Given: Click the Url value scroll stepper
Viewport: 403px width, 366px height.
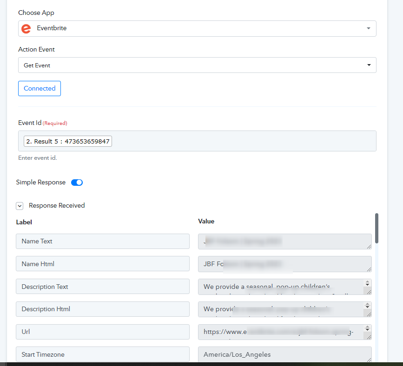Looking at the screenshot, I should click(x=368, y=328).
